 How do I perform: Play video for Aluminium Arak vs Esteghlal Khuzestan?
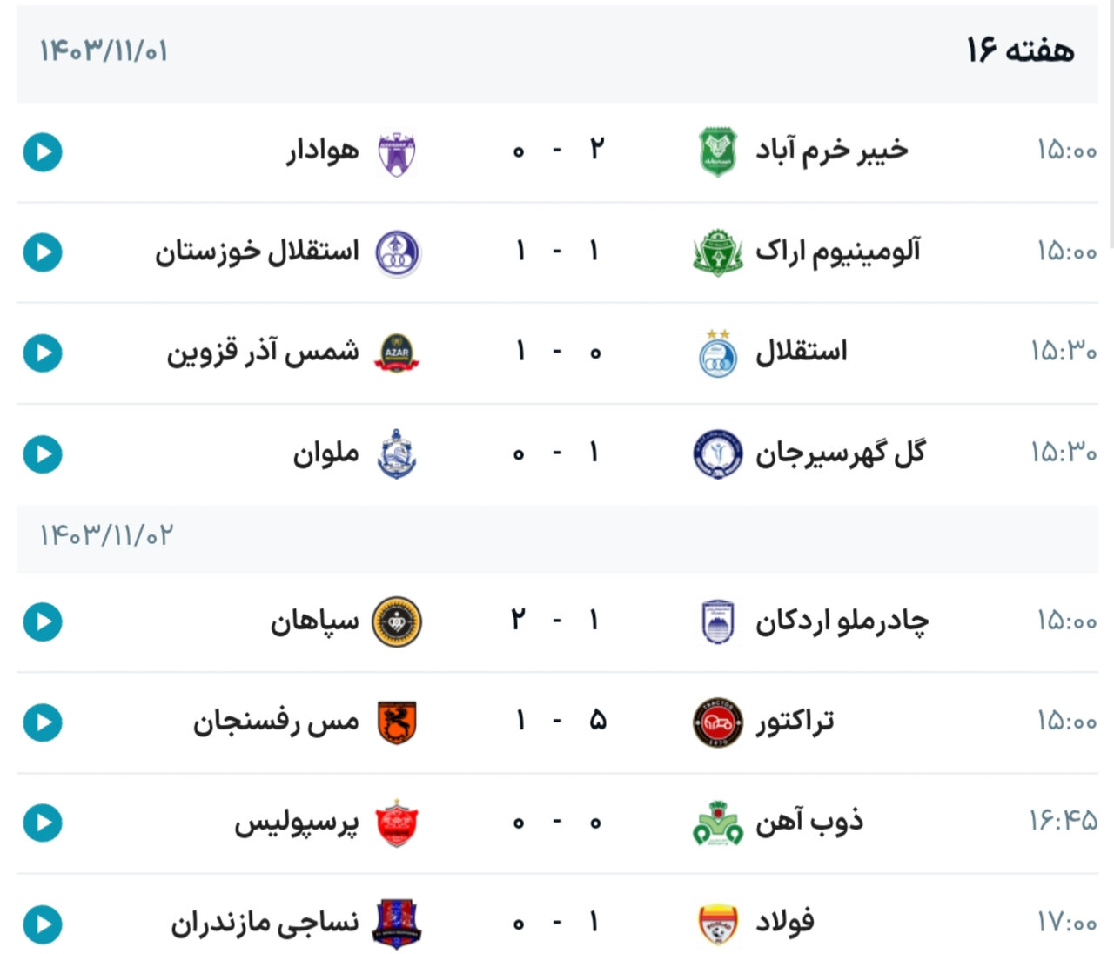tap(43, 252)
